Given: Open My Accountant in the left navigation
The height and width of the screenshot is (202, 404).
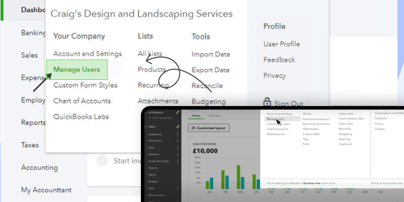Looking at the screenshot, I should pos(46,190).
